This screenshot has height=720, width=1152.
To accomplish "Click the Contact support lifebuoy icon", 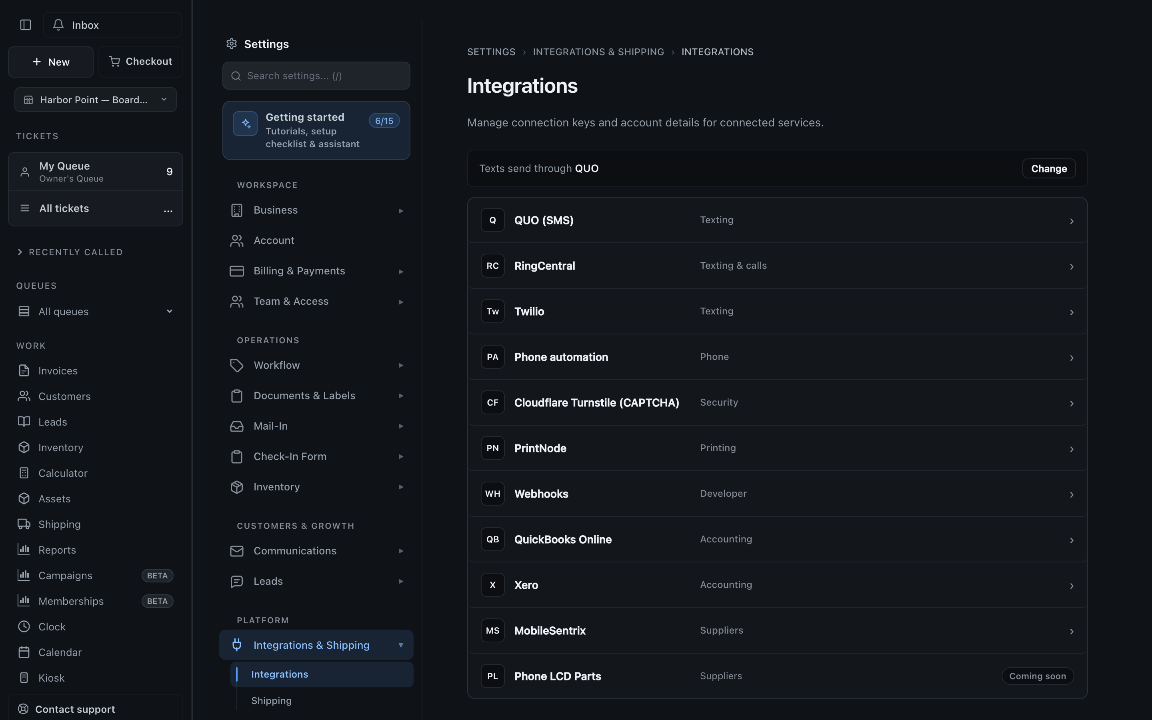I will pyautogui.click(x=23, y=709).
